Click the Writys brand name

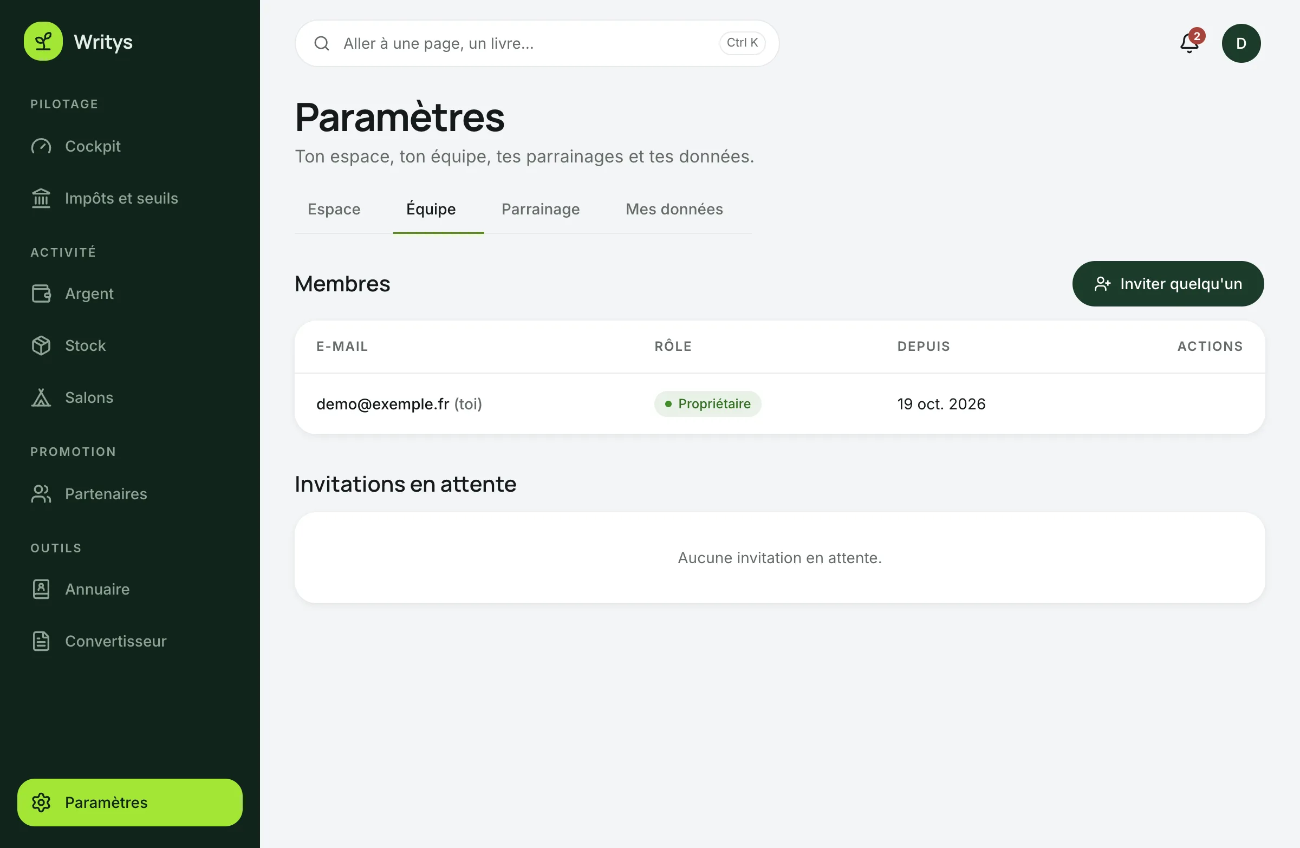click(x=103, y=42)
